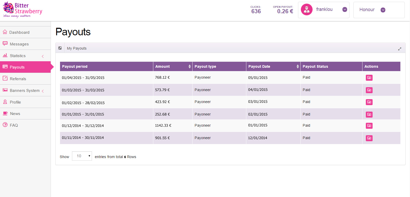This screenshot has height=197, width=410.
Task: Click amount 1142.33 €
Action: pyautogui.click(x=163, y=125)
